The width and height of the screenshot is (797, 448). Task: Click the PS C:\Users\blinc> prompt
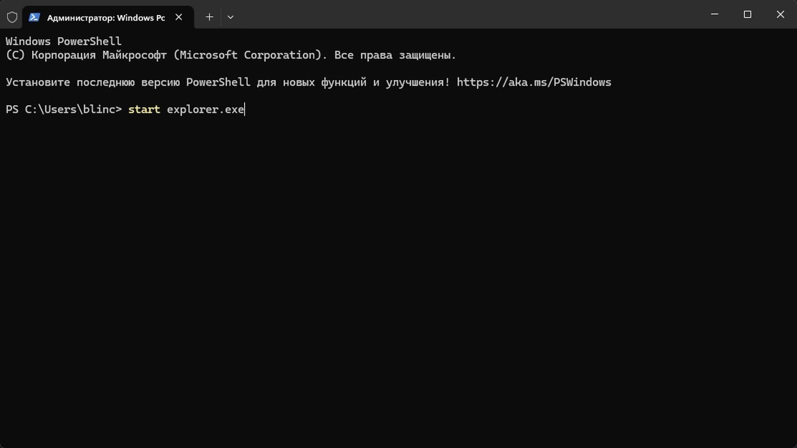(x=64, y=110)
